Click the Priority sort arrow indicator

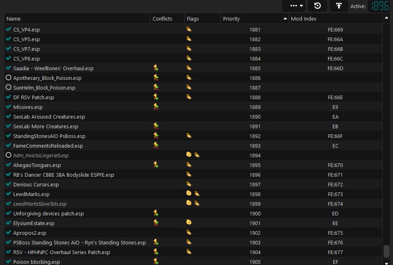coord(285,19)
